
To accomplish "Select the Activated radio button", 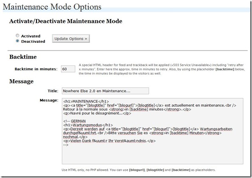I will [17, 36].
